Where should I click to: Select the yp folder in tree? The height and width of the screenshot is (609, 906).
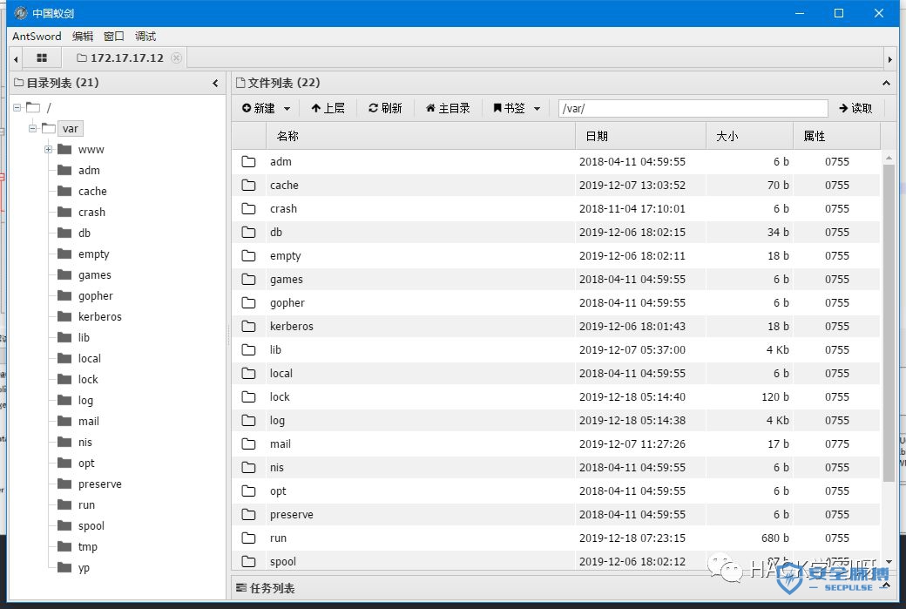(x=85, y=567)
